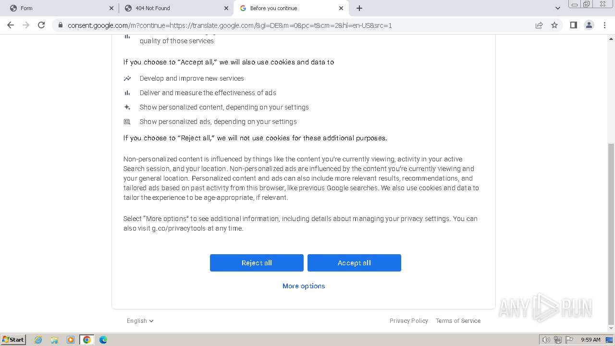Click the vertical page scrollbar
The image size is (615, 346).
tap(611, 231)
